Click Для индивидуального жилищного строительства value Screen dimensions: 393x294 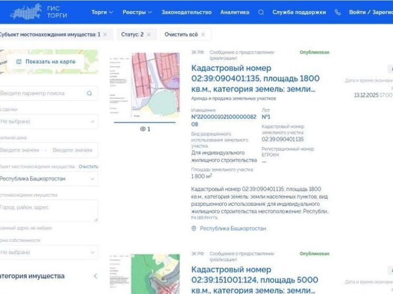[x=224, y=156]
